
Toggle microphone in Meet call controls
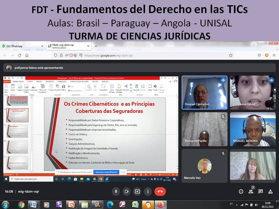(x=116, y=192)
